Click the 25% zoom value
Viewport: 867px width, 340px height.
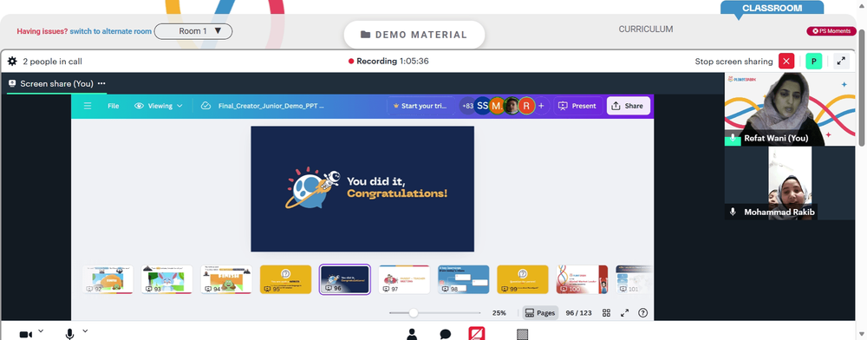click(x=499, y=313)
